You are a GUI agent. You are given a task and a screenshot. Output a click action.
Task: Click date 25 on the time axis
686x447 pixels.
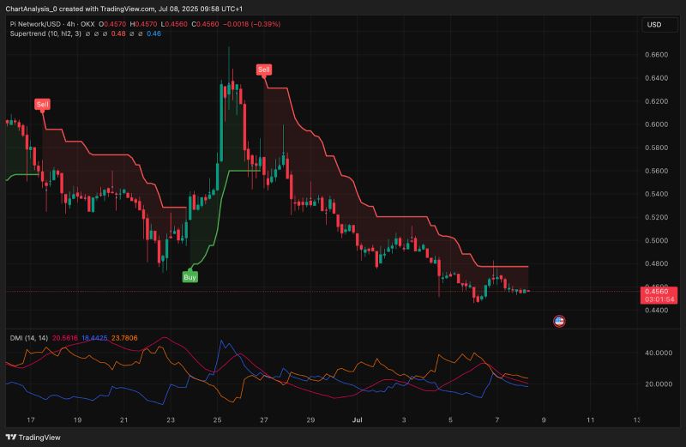217,420
